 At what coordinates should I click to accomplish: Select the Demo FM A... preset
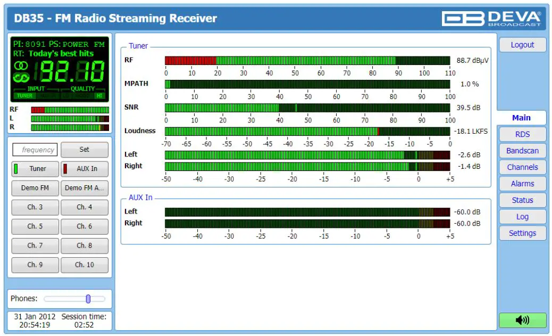coord(85,188)
